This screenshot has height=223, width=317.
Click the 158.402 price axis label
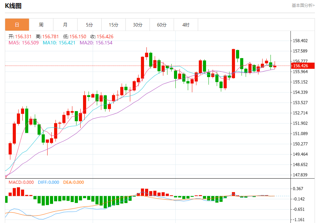(x=299, y=41)
